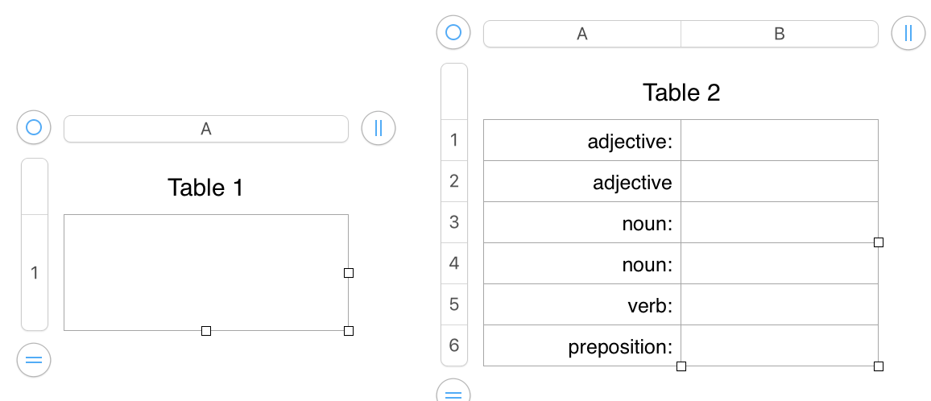
Task: Click Table 1's circular select-table handle
Action: click(34, 127)
